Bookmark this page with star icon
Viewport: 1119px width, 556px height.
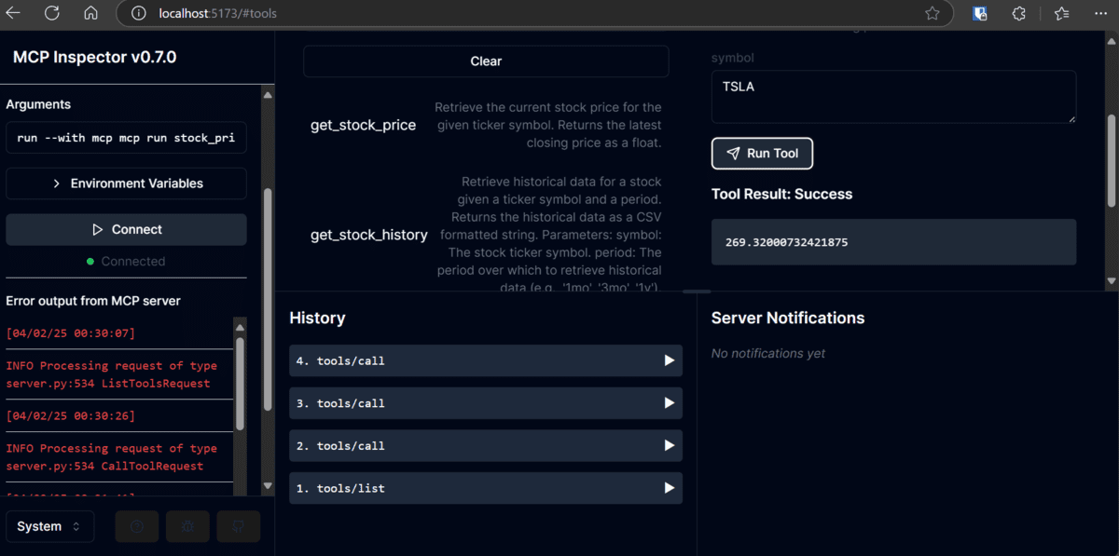click(x=932, y=14)
